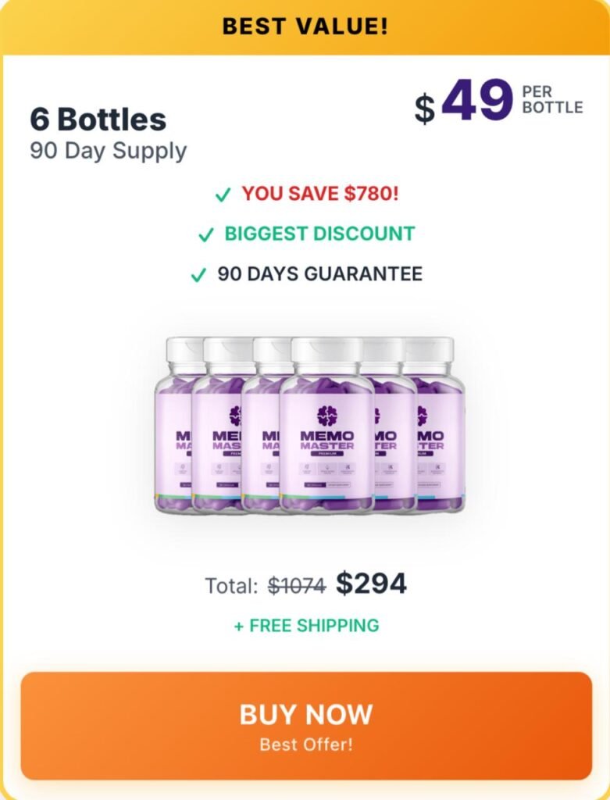Click the 90 Day Supply text
This screenshot has width=610, height=800.
click(x=109, y=150)
